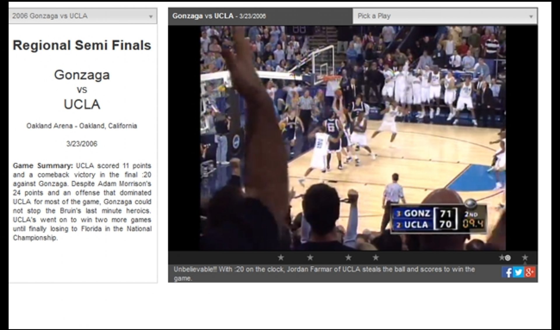This screenshot has height=330, width=560.
Task: Click the Regional Semi Finals panel header
Action: (83, 45)
